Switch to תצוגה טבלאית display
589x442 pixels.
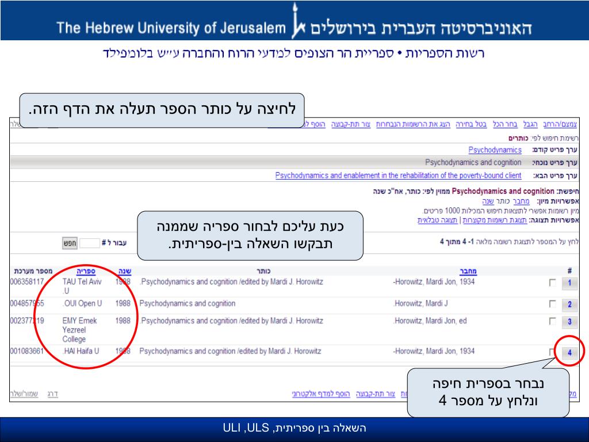[437, 220]
